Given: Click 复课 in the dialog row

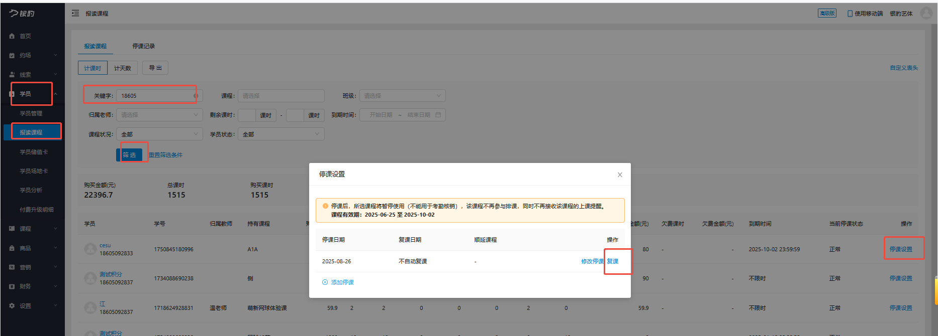Looking at the screenshot, I should (613, 261).
